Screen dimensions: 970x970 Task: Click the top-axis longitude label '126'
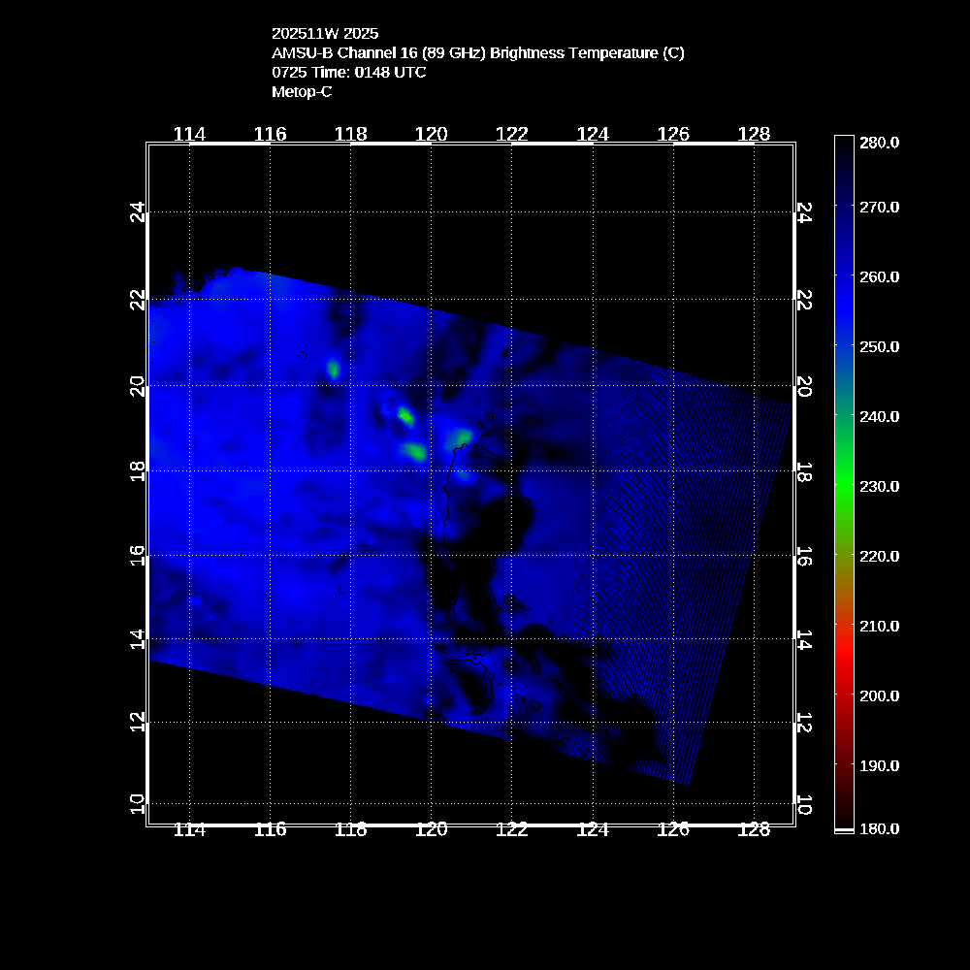click(x=673, y=134)
